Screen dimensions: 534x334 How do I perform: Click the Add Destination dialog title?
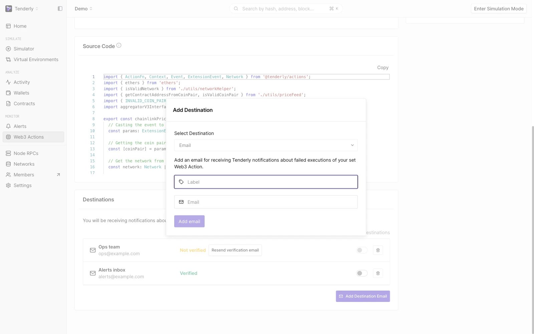pyautogui.click(x=193, y=110)
